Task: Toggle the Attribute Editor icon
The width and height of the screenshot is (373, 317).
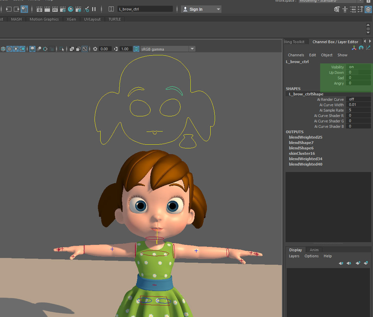Action: click(x=353, y=9)
